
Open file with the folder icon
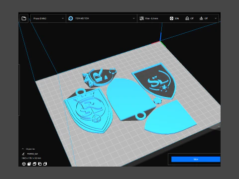[x=24, y=18]
